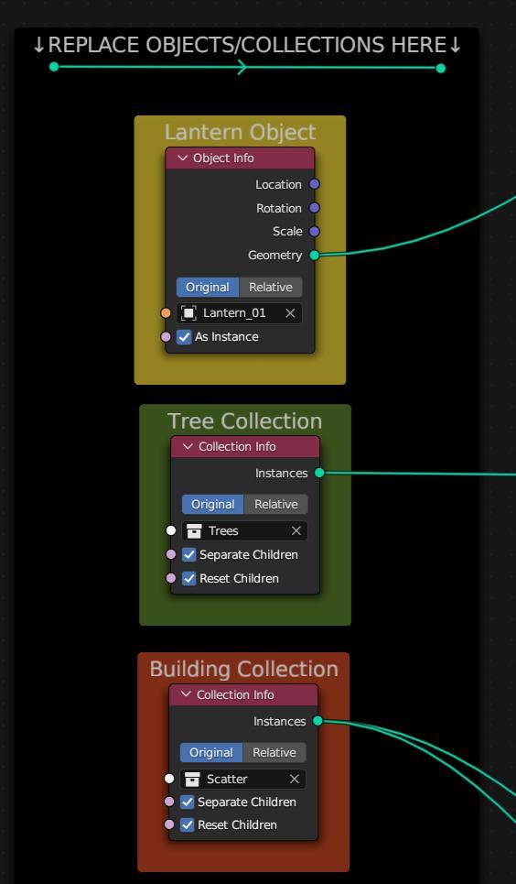This screenshot has height=884, width=516.
Task: Clear the Scatter collection field
Action: coord(294,780)
